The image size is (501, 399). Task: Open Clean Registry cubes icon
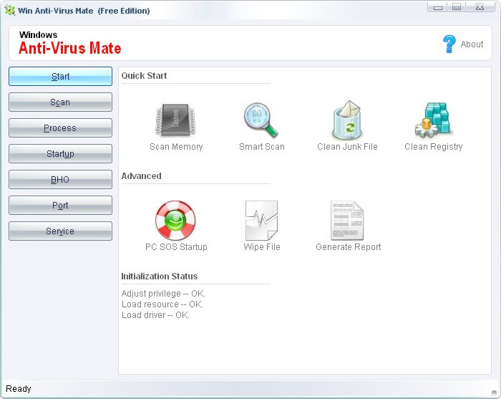click(x=434, y=120)
